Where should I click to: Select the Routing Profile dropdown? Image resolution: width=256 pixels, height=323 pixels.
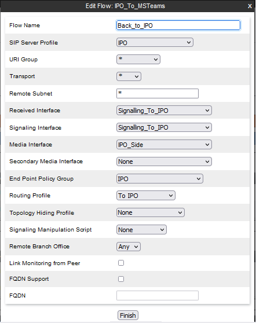(x=146, y=196)
